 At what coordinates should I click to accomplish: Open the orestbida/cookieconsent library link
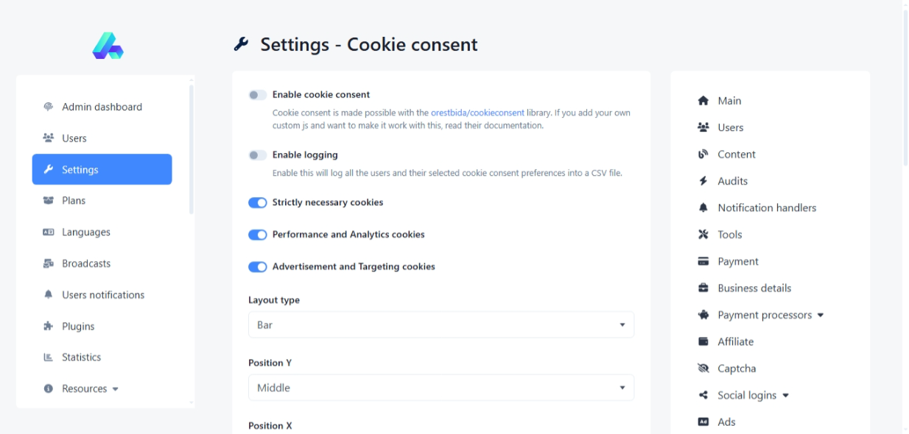477,113
